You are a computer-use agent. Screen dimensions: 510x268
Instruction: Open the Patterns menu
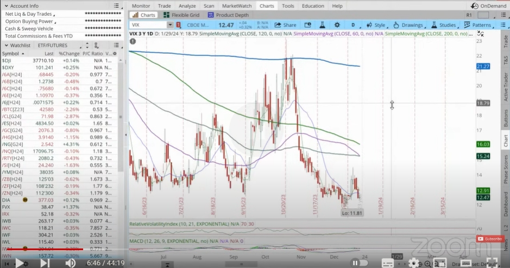[x=478, y=25]
